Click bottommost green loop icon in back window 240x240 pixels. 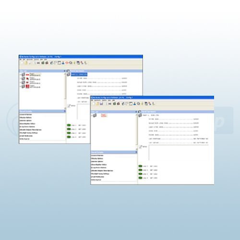pyautogui.click(x=69, y=137)
